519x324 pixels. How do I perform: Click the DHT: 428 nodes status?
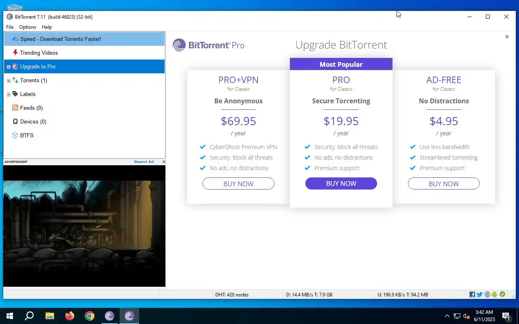point(232,295)
